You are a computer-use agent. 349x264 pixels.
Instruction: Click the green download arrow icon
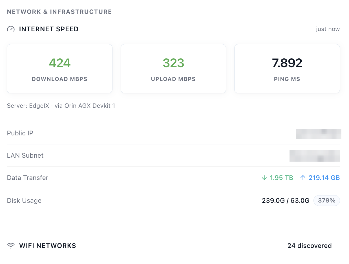264,178
